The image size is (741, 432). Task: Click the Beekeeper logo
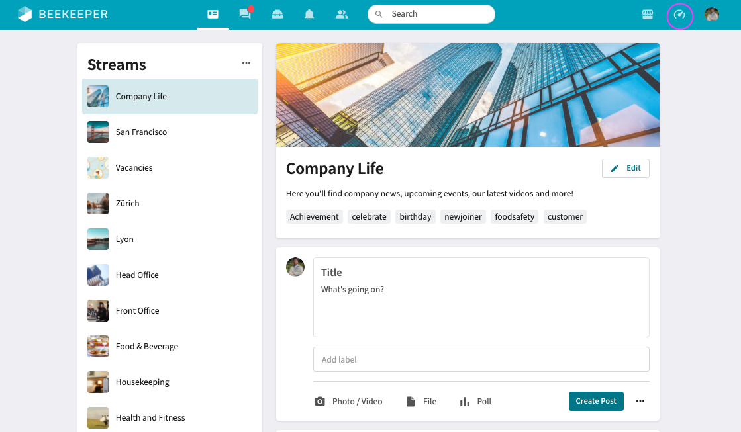click(62, 14)
